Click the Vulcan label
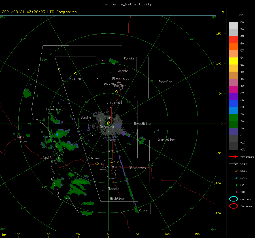Image resolution: width=255 pixels, height=238 pixels. click(x=144, y=210)
